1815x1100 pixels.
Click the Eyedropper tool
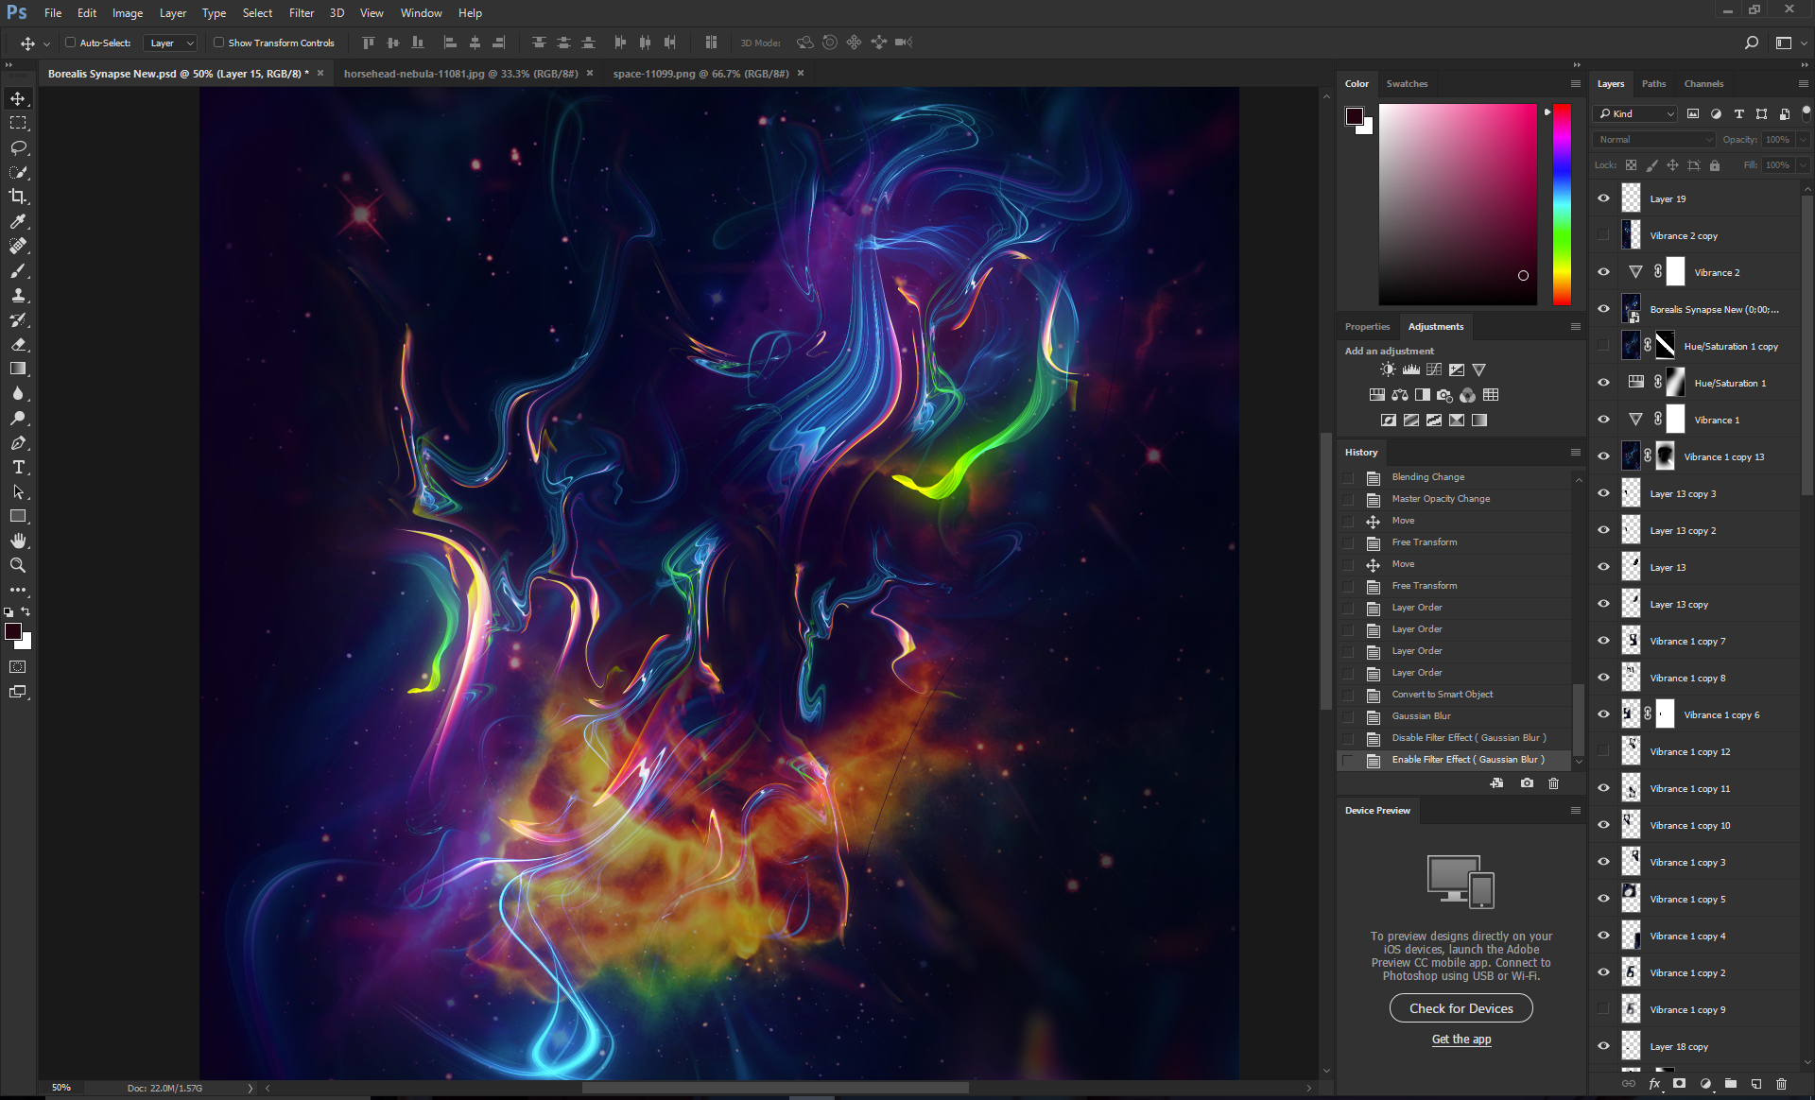pyautogui.click(x=18, y=221)
